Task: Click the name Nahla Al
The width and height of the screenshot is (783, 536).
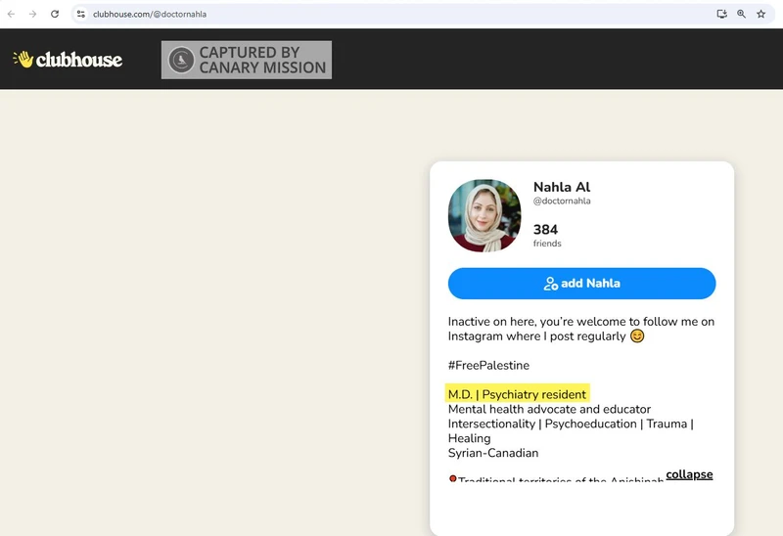Action: pyautogui.click(x=562, y=187)
